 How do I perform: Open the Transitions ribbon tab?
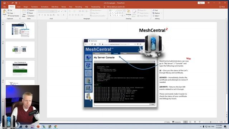pyautogui.click(x=34, y=7)
